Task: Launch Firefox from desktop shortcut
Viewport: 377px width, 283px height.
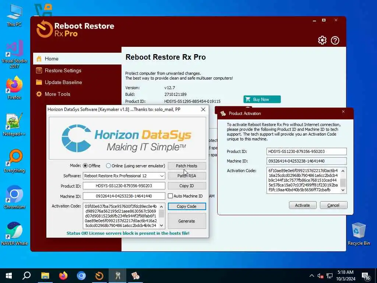Action: pyautogui.click(x=14, y=88)
